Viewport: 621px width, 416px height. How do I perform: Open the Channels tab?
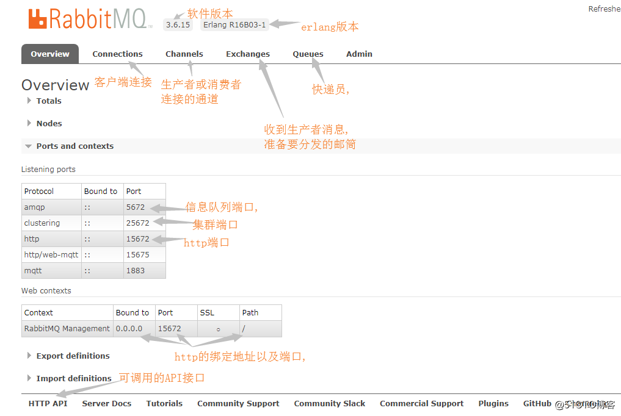tap(184, 54)
